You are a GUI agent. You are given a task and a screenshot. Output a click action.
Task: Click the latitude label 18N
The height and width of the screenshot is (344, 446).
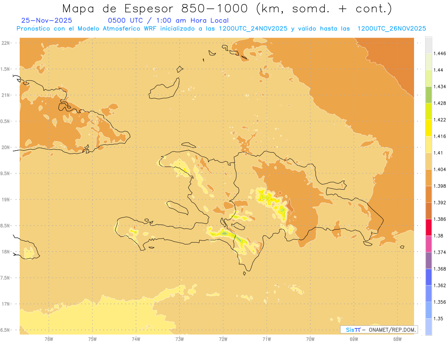click(x=6, y=252)
